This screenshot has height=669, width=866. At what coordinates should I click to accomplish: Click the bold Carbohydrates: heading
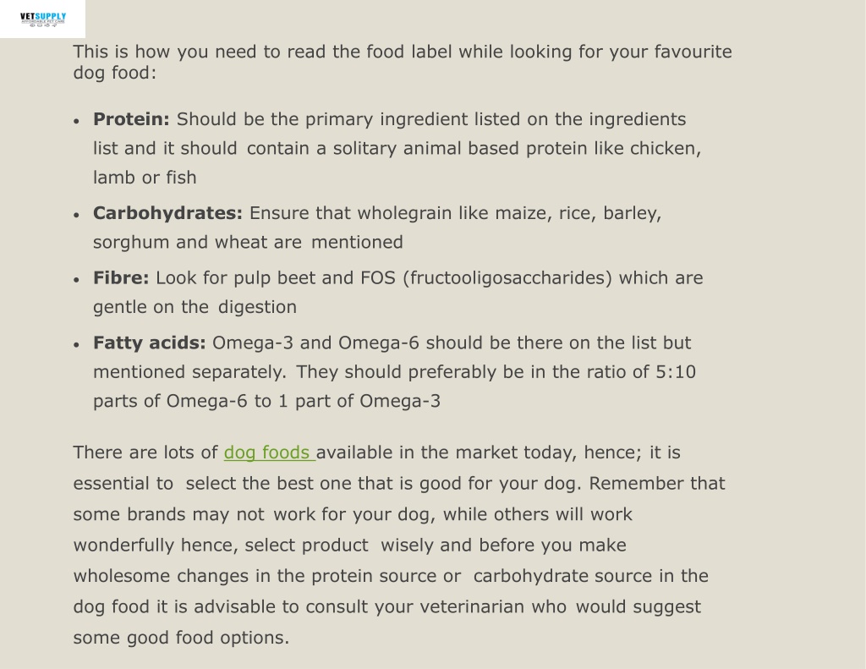tap(168, 213)
